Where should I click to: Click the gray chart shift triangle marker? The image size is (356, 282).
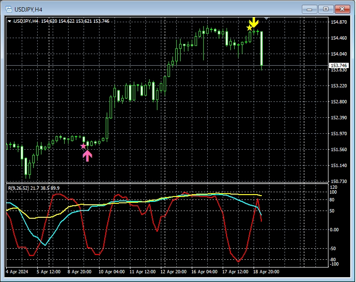coord(267,19)
